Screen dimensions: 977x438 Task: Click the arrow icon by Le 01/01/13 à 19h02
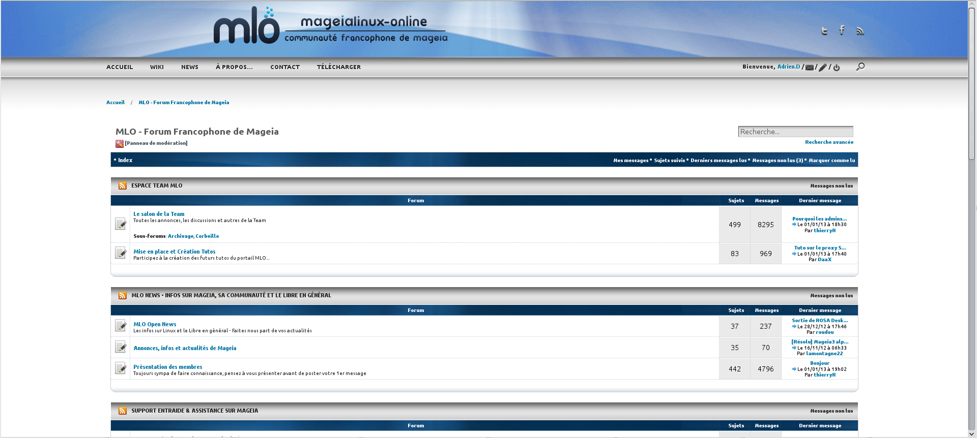tap(794, 369)
